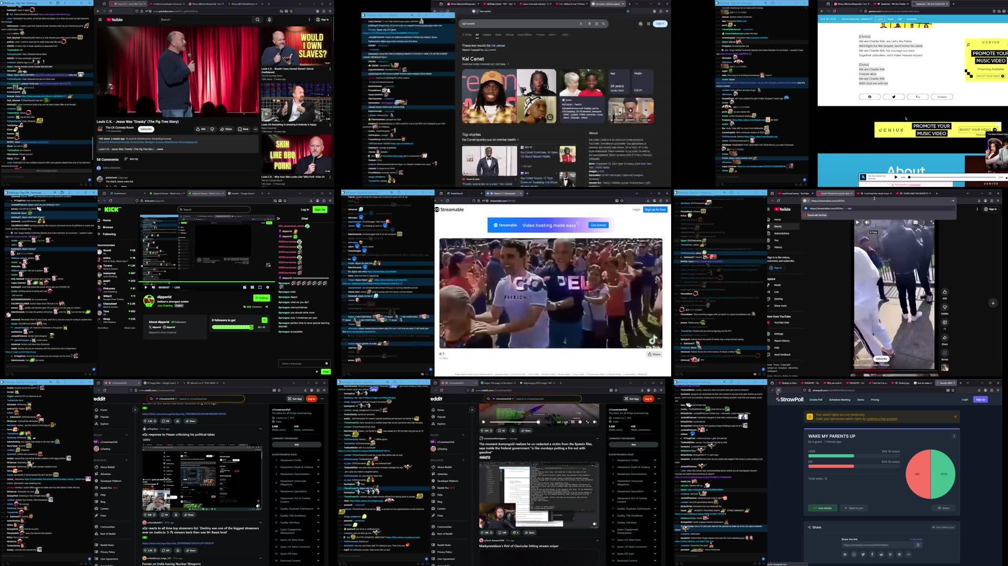
Task: Click YouTube voice search microphone icon
Action: pyautogui.click(x=269, y=19)
